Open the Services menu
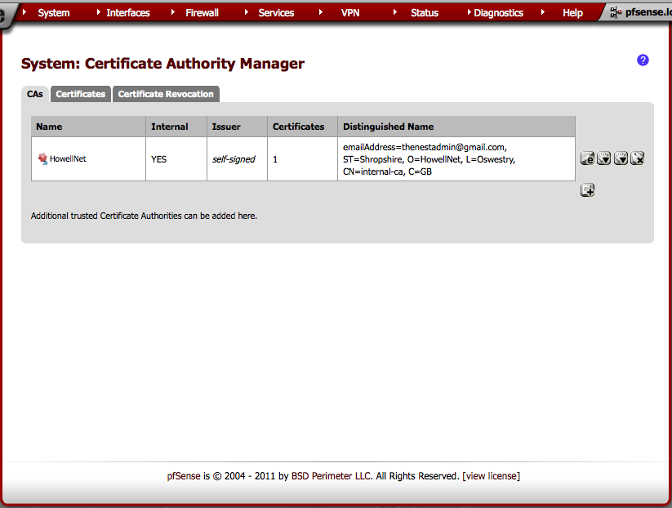 pyautogui.click(x=276, y=13)
